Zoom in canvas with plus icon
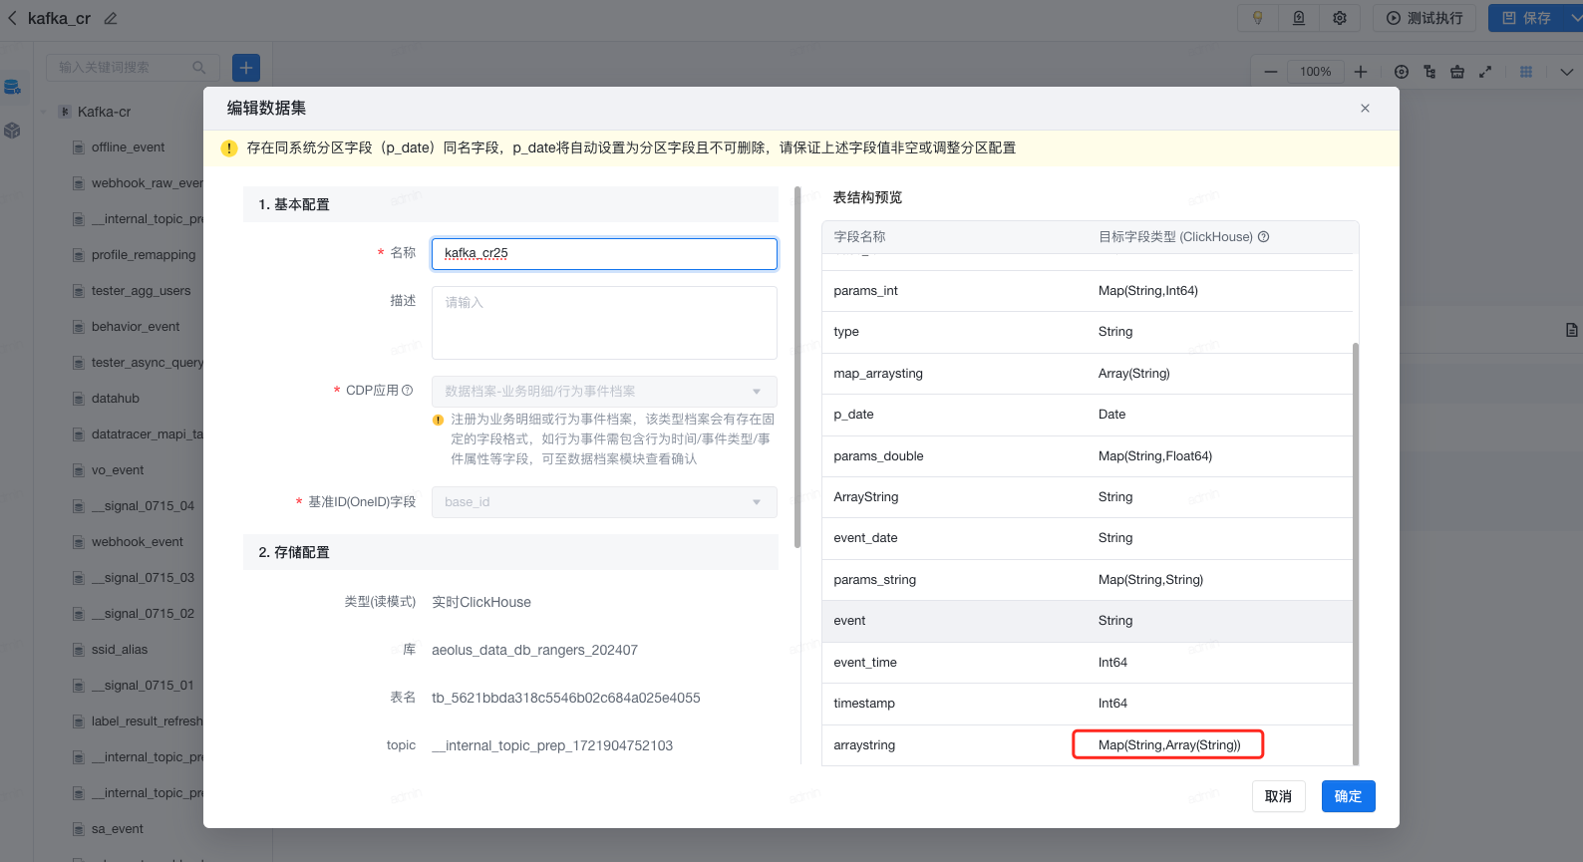Image resolution: width=1583 pixels, height=862 pixels. [1361, 72]
